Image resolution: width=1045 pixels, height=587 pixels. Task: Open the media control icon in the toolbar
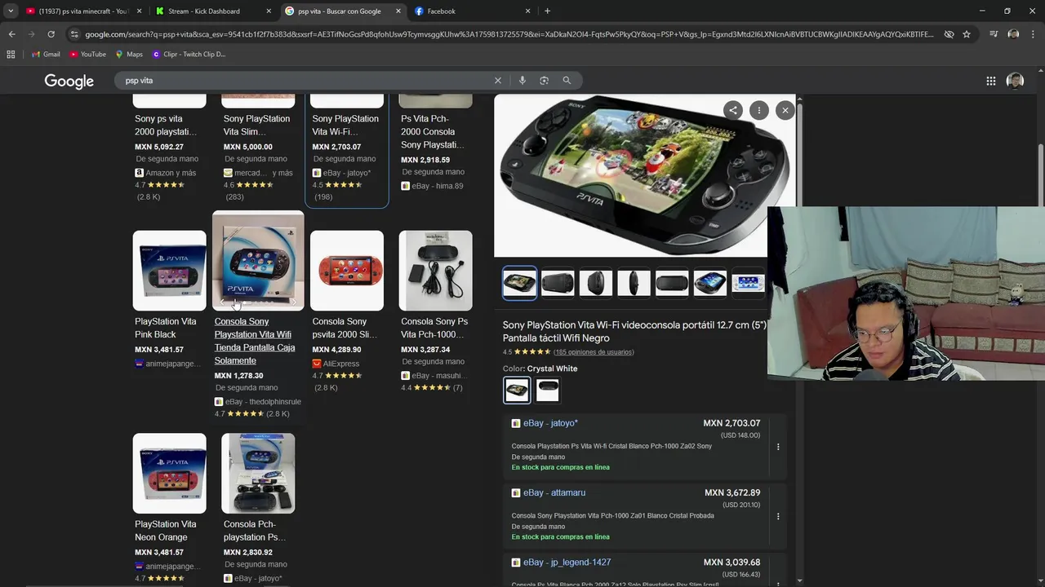pyautogui.click(x=994, y=34)
